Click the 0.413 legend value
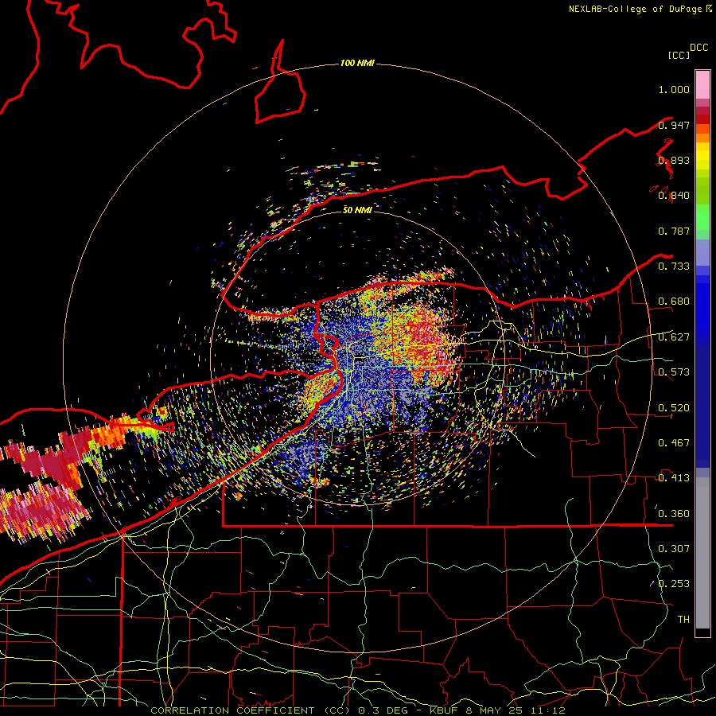Screen dimensions: 716x716 (x=674, y=478)
